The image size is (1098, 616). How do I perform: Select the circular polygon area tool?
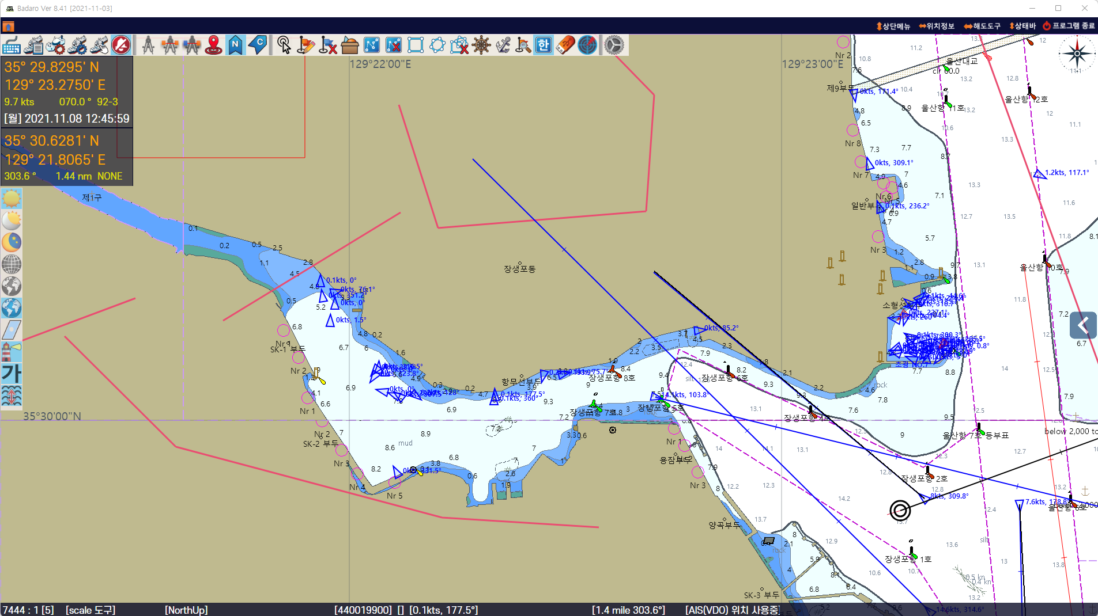(437, 45)
